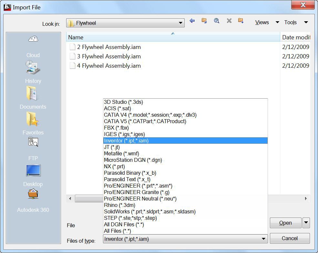318x253 pixels.
Task: Click the Up One Level folder icon
Action: (x=204, y=21)
